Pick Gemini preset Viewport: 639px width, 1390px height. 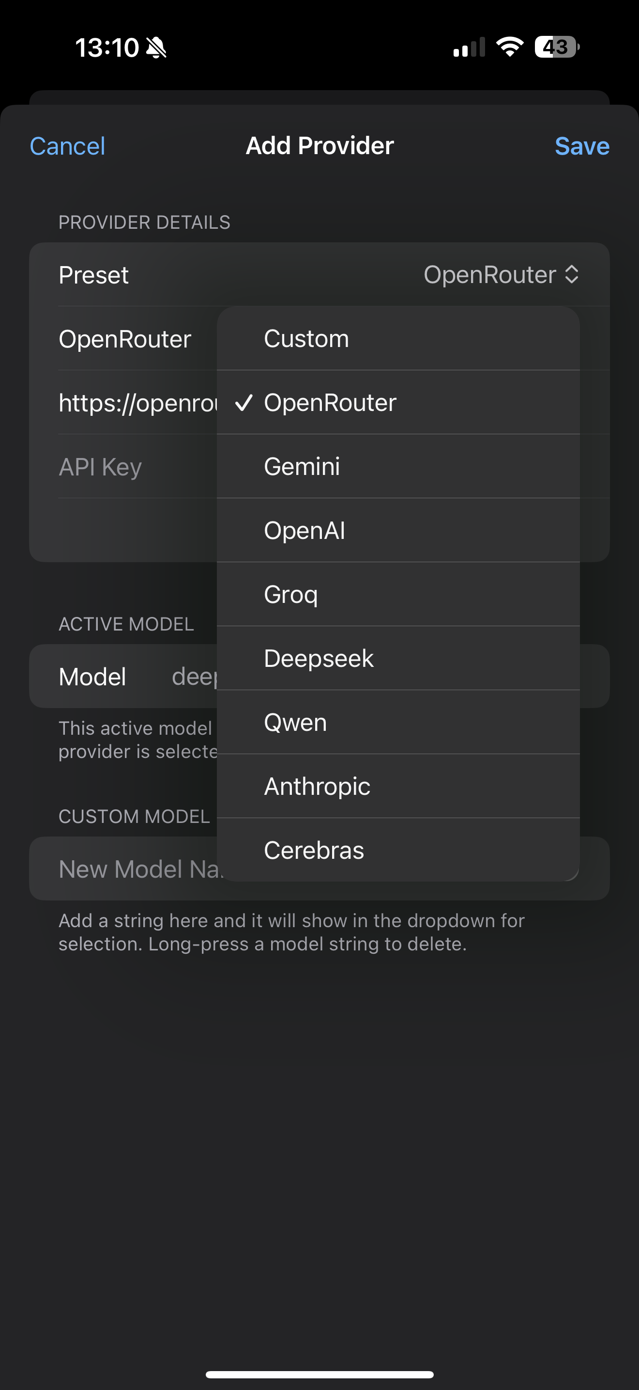click(x=398, y=466)
